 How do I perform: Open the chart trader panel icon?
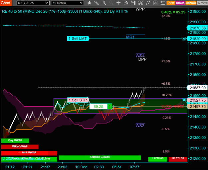[x=133, y=3]
